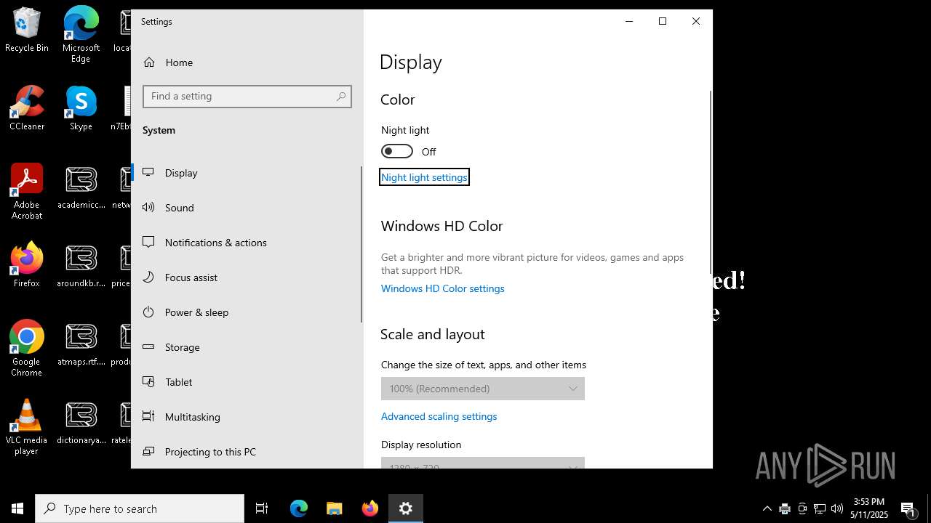931x523 pixels.
Task: Select the aroundkb.r... desktop file
Action: coord(81,265)
